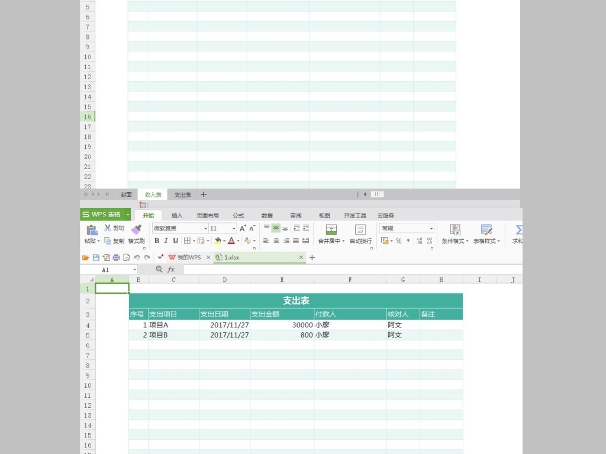The width and height of the screenshot is (606, 454).
Task: Click the Merge and Center (合并居中) icon
Action: coord(331,230)
